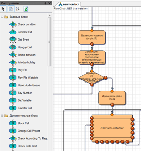141x151 pixels.
Task: Click D output port of Изменить проект block
Action: (92, 44)
